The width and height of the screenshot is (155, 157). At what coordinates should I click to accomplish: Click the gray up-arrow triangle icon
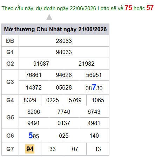point(49,17)
